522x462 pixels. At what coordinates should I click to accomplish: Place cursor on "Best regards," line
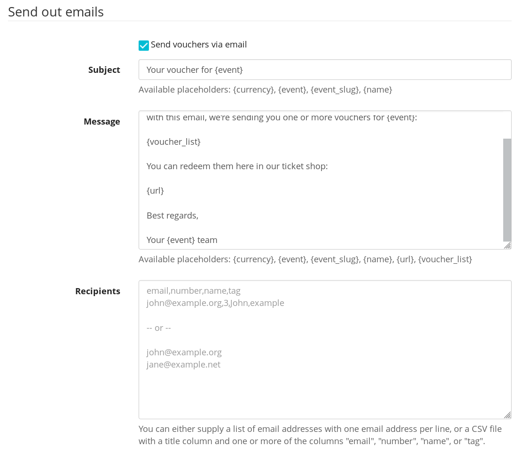(x=172, y=216)
